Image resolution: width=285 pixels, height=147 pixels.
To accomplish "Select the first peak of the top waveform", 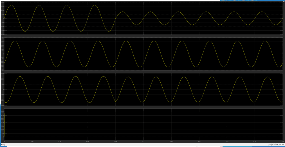I will (x=11, y=5).
